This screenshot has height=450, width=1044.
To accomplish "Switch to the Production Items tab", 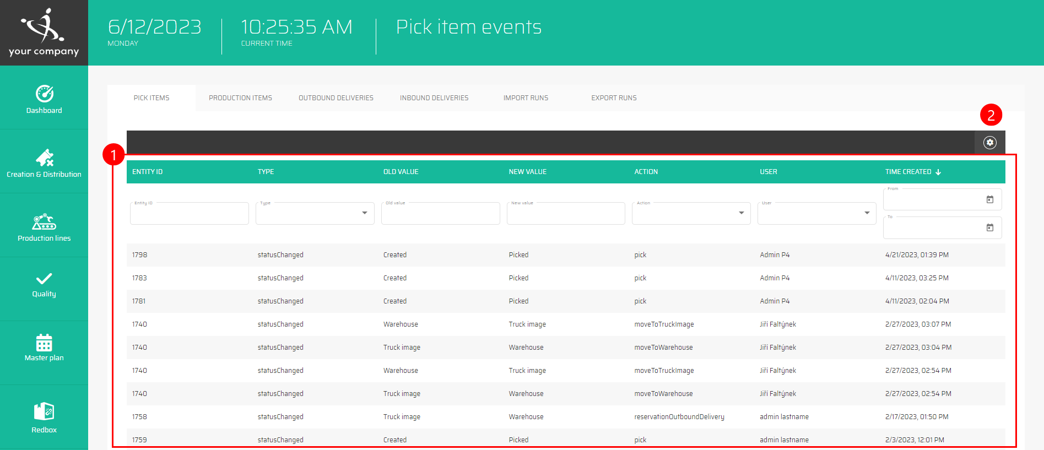I will point(240,98).
